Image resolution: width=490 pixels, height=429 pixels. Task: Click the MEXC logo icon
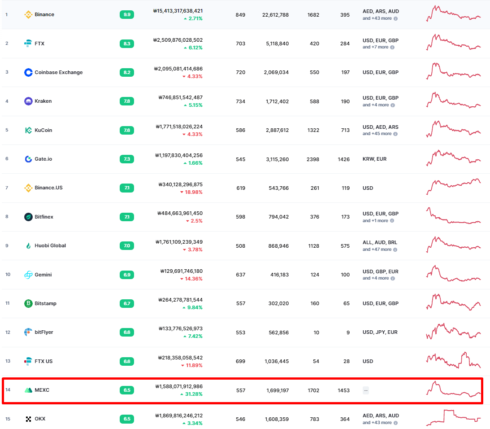click(28, 390)
